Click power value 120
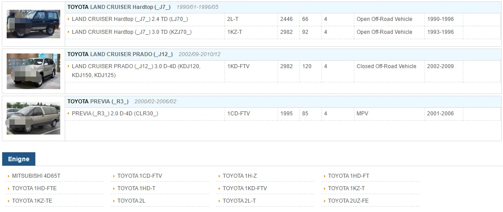The height and width of the screenshot is (212, 503). 307,66
